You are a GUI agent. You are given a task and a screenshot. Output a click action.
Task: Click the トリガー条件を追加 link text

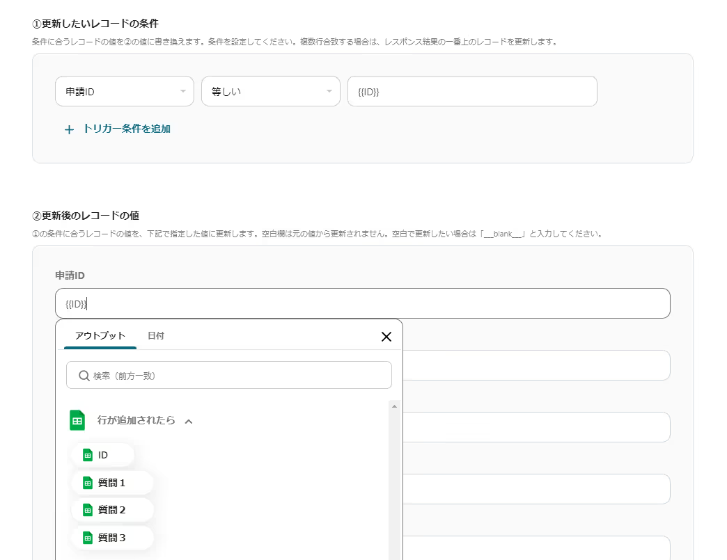127,129
